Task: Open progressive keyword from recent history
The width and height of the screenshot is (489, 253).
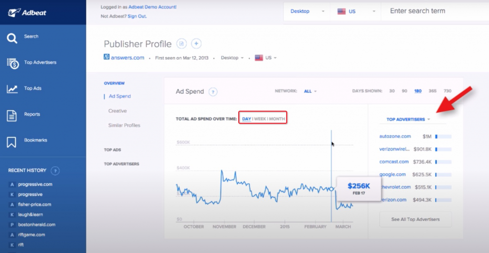Action: [x=30, y=194]
